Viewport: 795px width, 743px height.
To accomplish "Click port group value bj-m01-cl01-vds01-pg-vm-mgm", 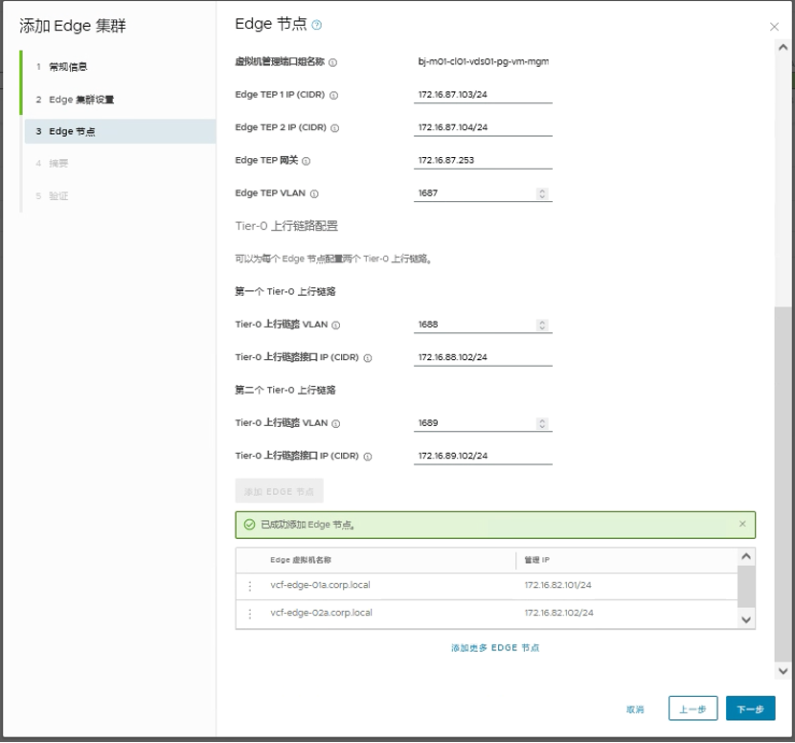I will pyautogui.click(x=483, y=62).
